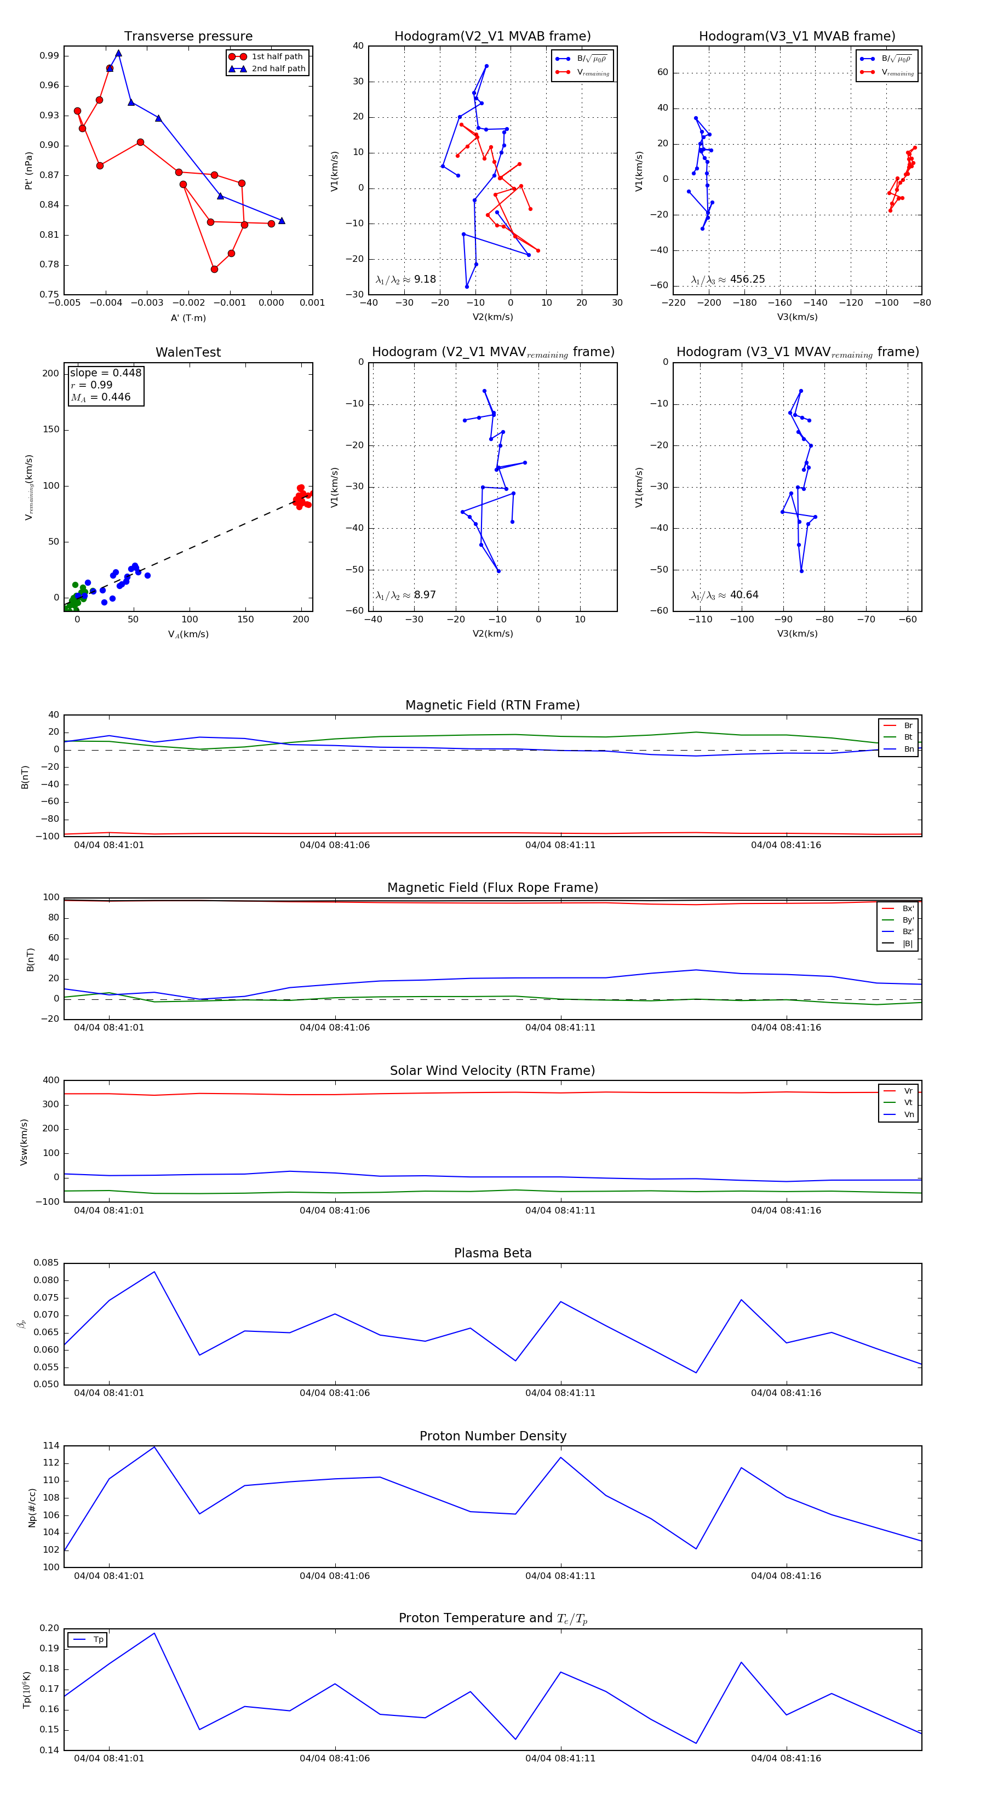Click the 'Proton Number Density' title

pyautogui.click(x=492, y=1436)
